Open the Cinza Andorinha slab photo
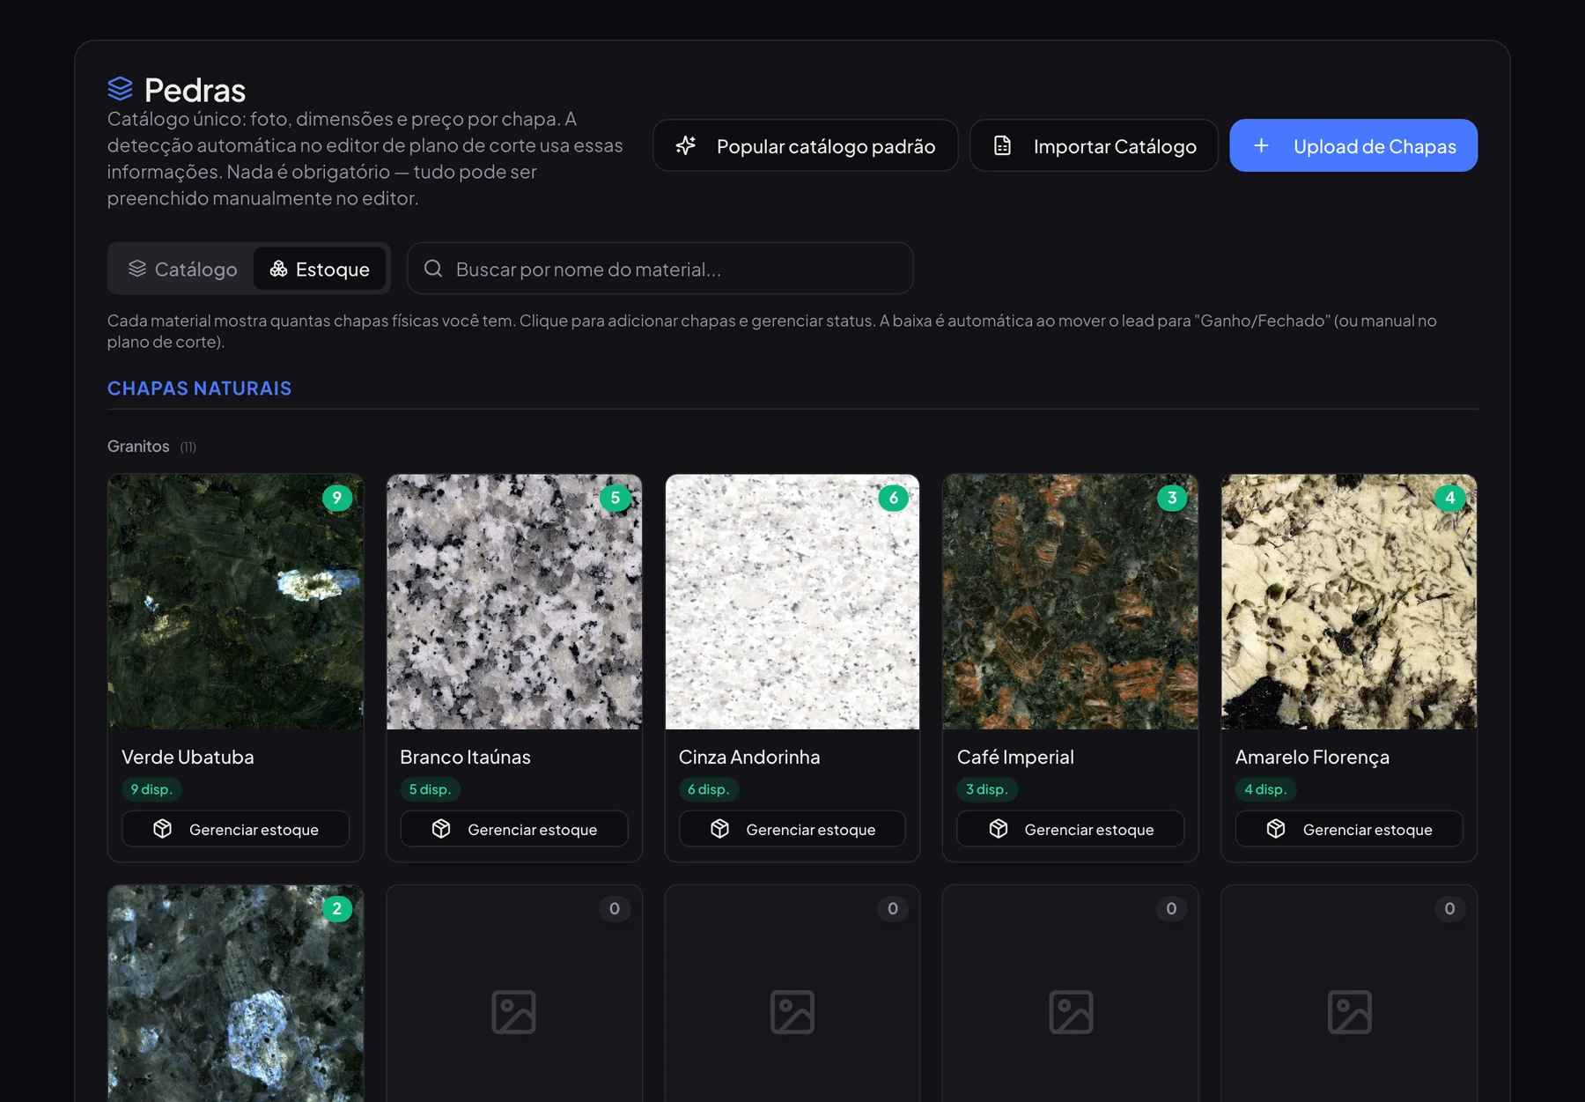 click(x=792, y=602)
